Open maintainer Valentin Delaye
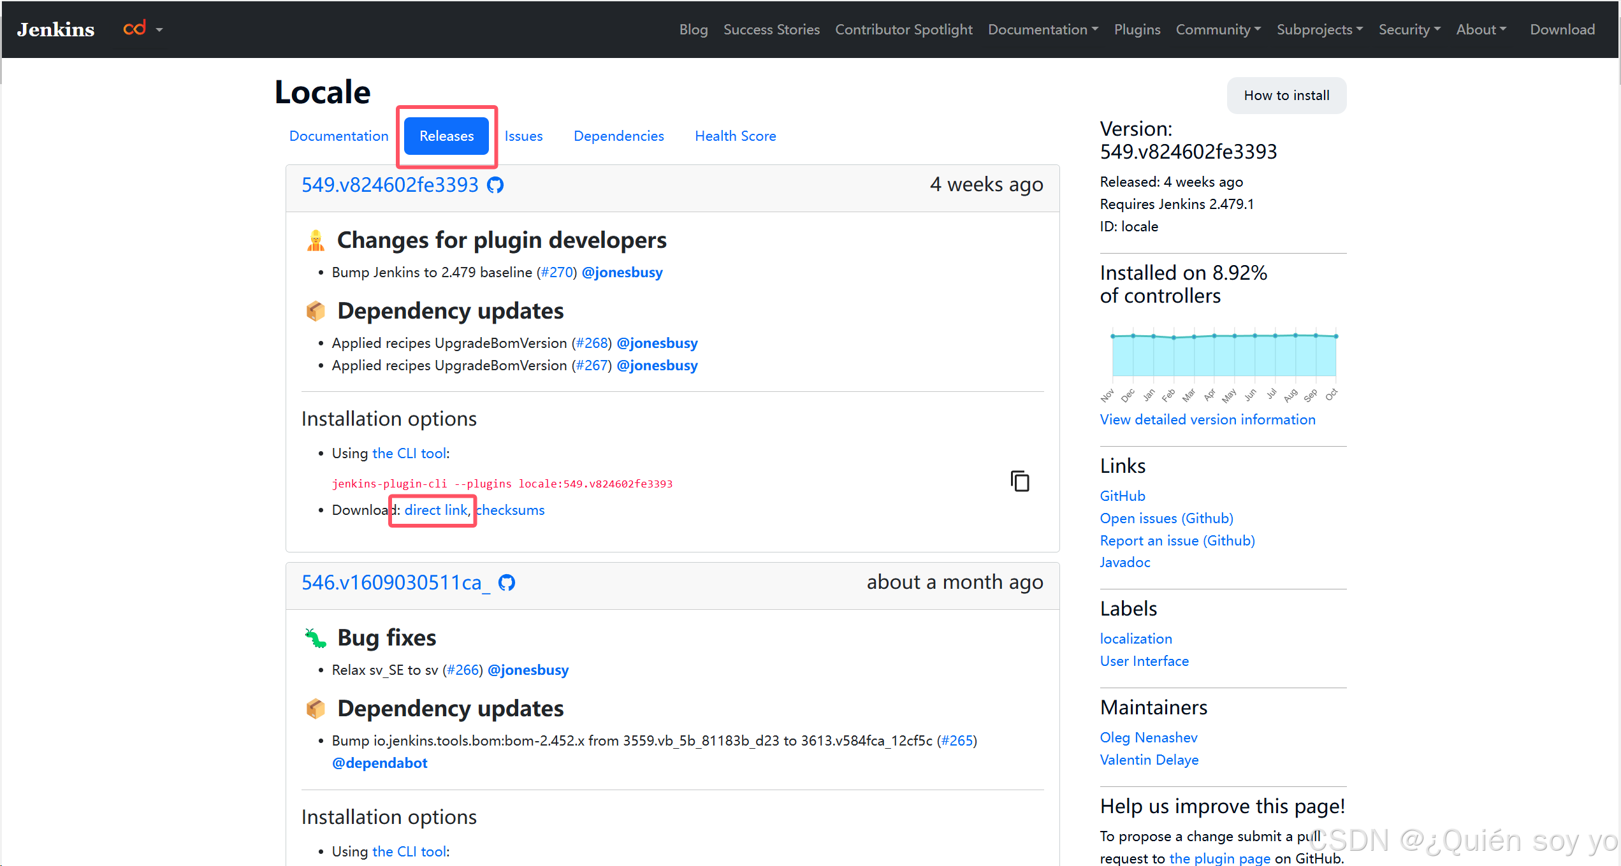1621x866 pixels. (1149, 760)
